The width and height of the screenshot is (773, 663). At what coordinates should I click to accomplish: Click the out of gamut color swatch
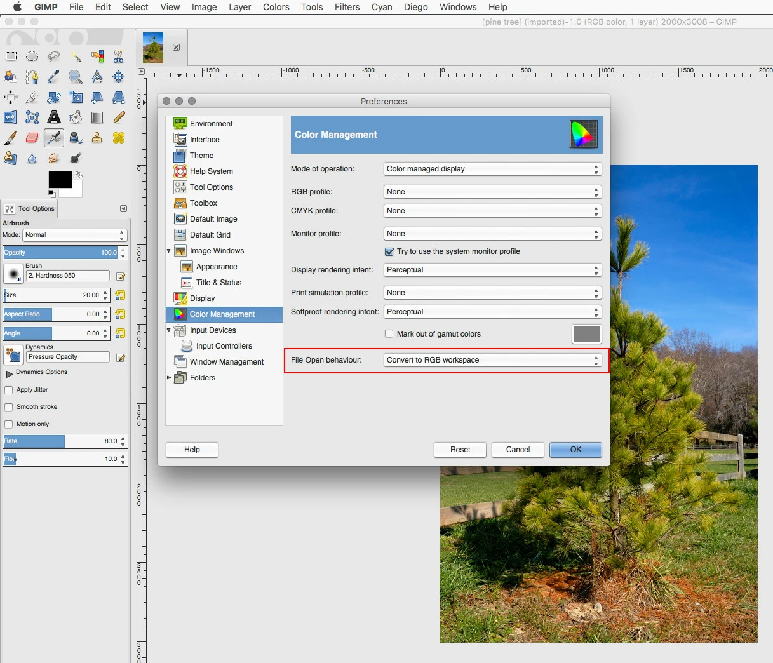click(x=586, y=334)
